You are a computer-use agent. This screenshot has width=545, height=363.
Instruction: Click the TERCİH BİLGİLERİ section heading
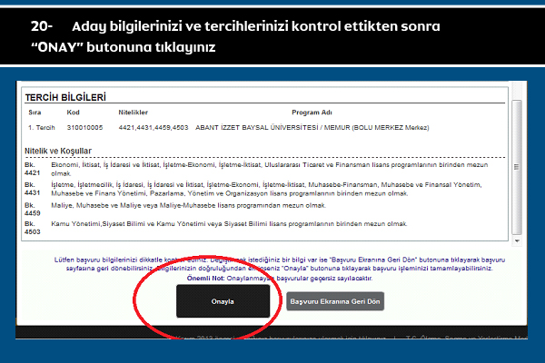pyautogui.click(x=65, y=96)
